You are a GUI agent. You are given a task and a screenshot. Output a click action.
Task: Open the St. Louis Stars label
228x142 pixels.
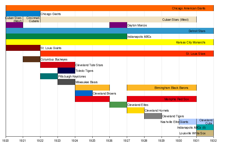(196, 54)
